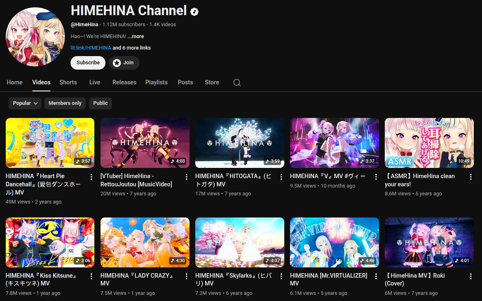Click the HIMEHINA Channel title heading

click(129, 11)
